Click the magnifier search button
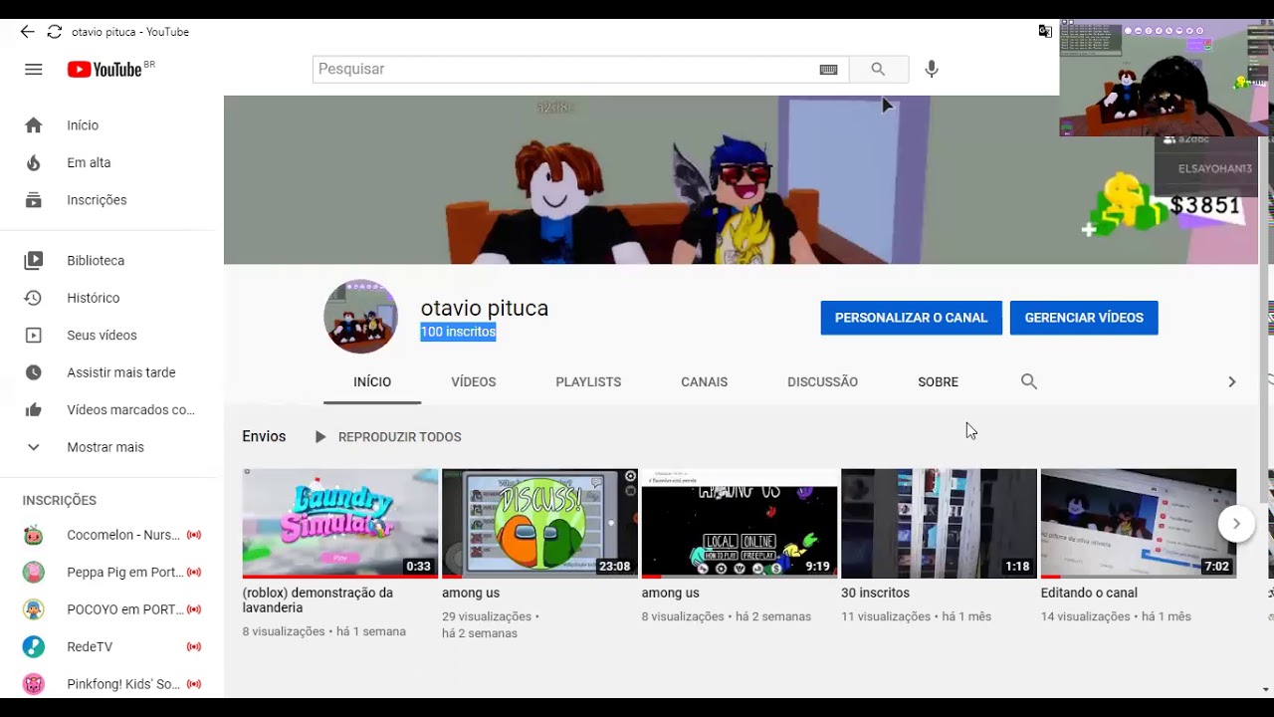The height and width of the screenshot is (717, 1274). coord(878,69)
